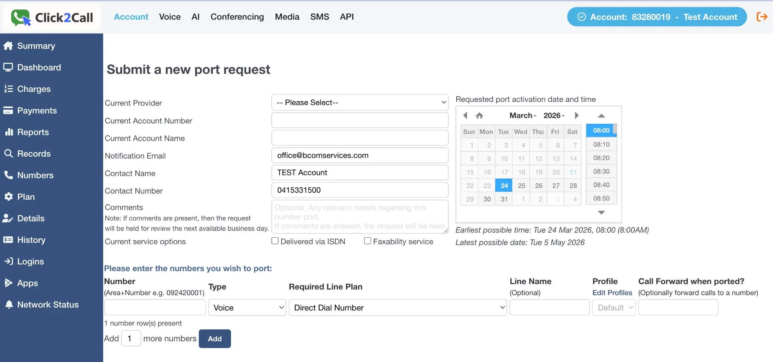Open the Current Provider dropdown
Image resolution: width=773 pixels, height=362 pixels.
coord(359,102)
